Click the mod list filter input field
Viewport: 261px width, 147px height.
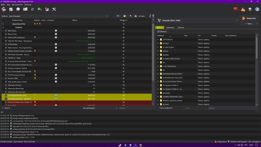coord(136,108)
